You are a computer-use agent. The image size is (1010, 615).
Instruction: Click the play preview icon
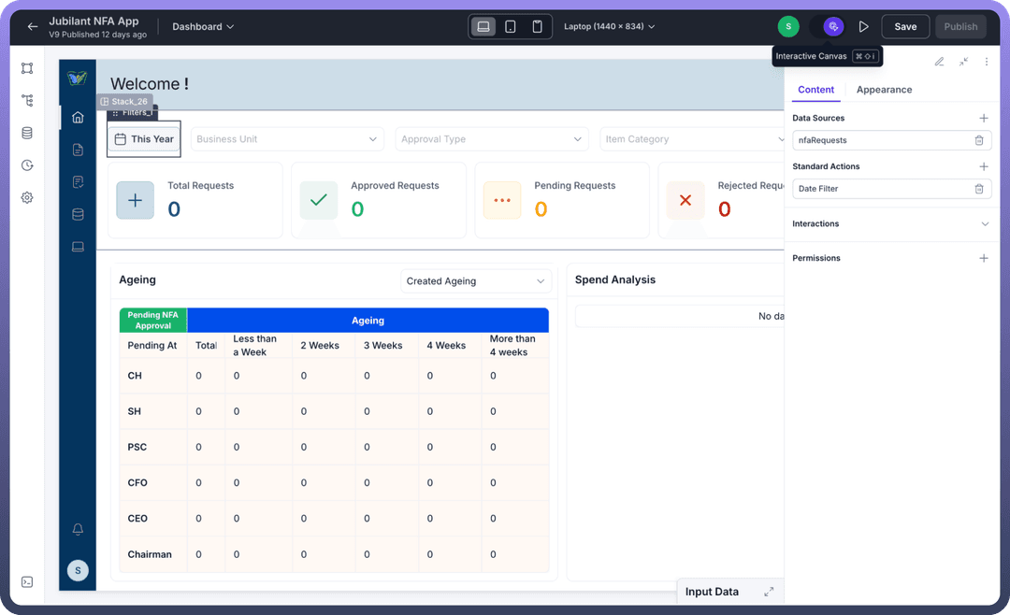point(864,27)
